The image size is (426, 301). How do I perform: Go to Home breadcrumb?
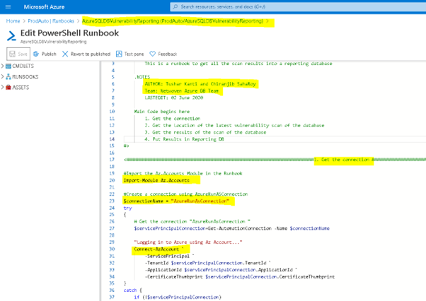[x=13, y=21]
